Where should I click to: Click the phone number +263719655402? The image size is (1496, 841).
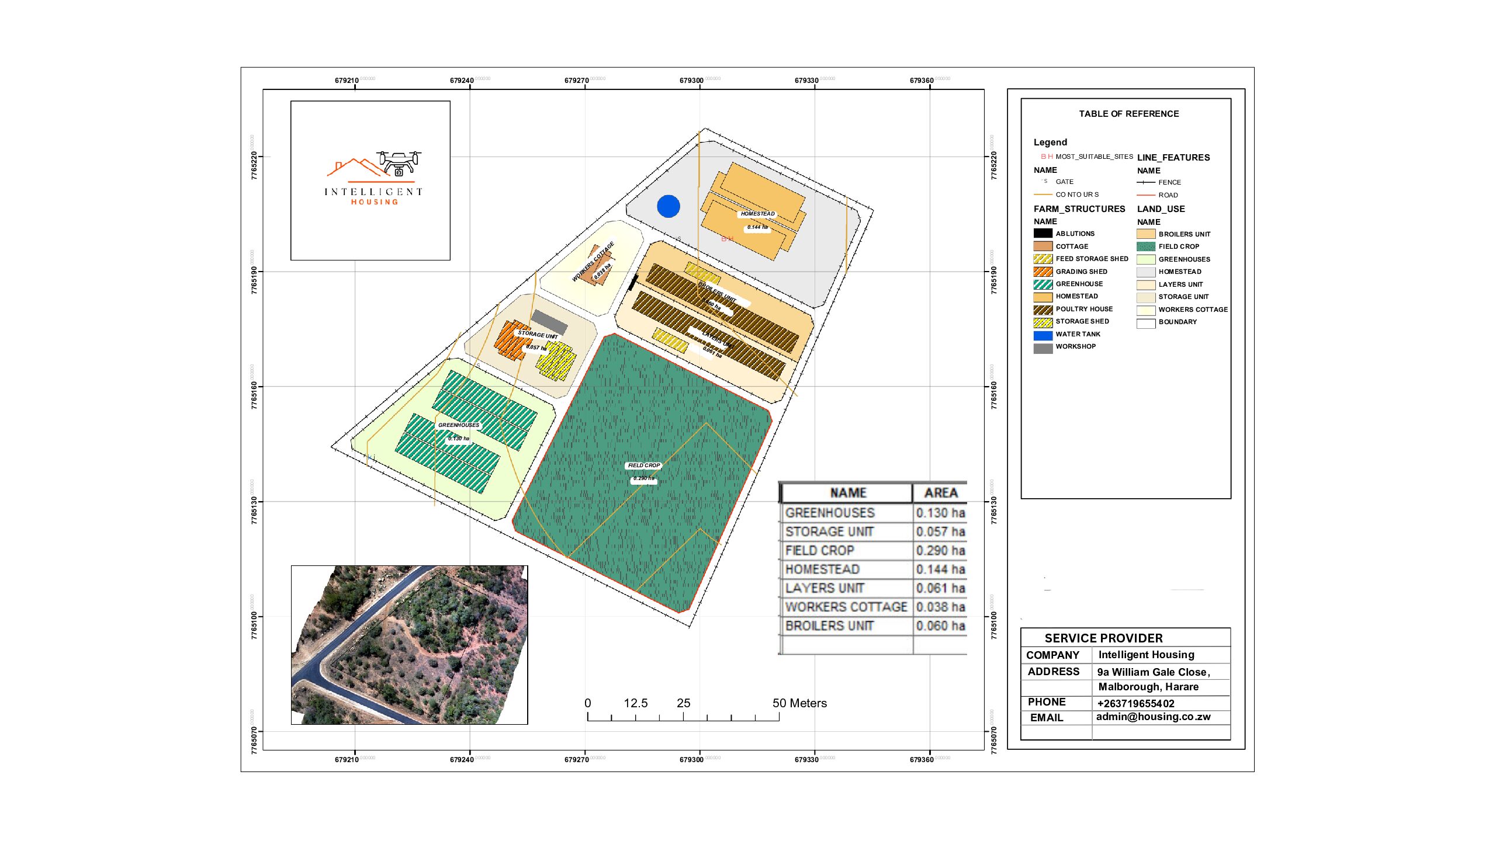point(1135,704)
